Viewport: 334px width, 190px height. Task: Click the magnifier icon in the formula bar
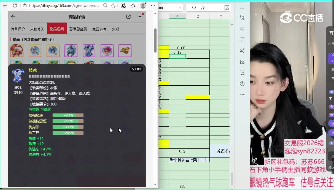[194, 8]
